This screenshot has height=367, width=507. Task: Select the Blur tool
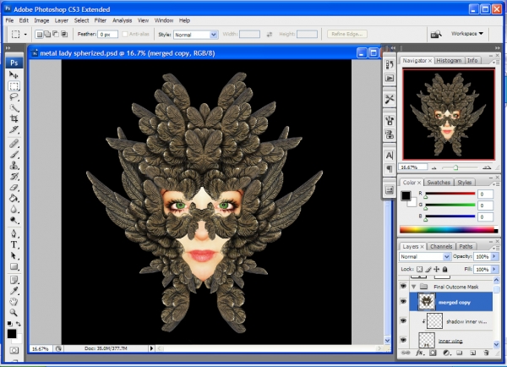(14, 210)
